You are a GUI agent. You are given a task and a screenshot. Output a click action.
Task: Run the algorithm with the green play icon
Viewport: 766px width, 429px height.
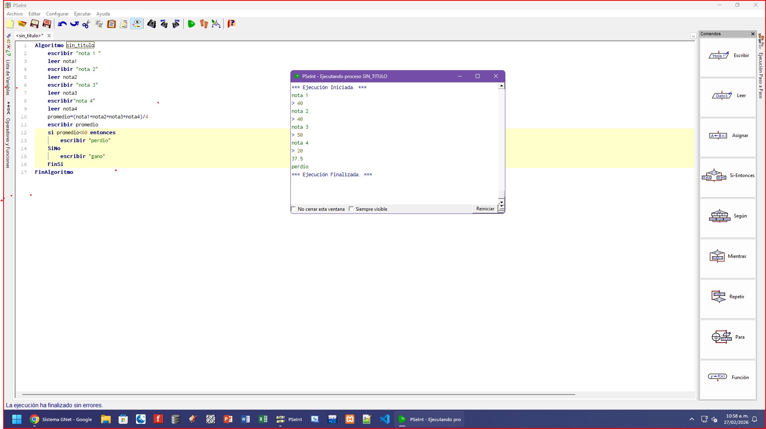(191, 24)
